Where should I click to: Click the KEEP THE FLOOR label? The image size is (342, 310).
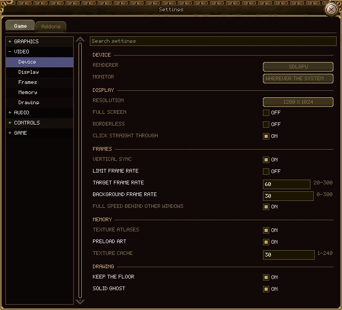pos(113,277)
